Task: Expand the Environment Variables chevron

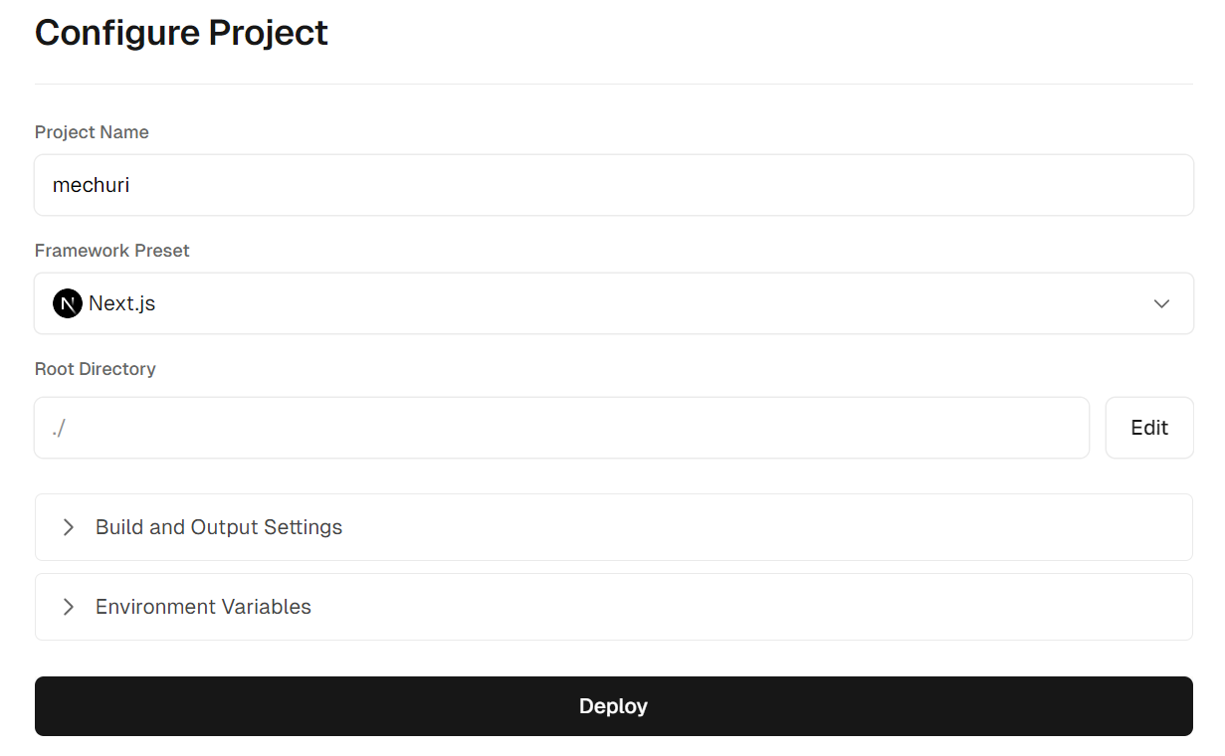Action: click(x=69, y=607)
